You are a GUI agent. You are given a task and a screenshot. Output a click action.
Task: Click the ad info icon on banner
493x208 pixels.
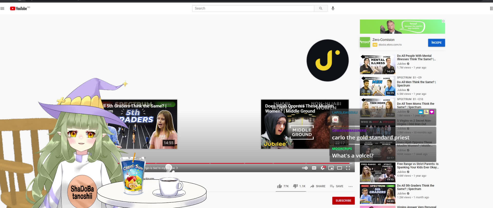(x=443, y=21)
